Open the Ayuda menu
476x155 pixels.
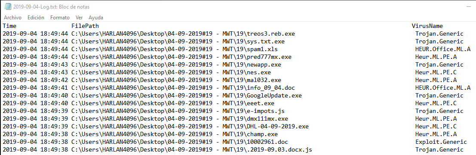[96, 18]
